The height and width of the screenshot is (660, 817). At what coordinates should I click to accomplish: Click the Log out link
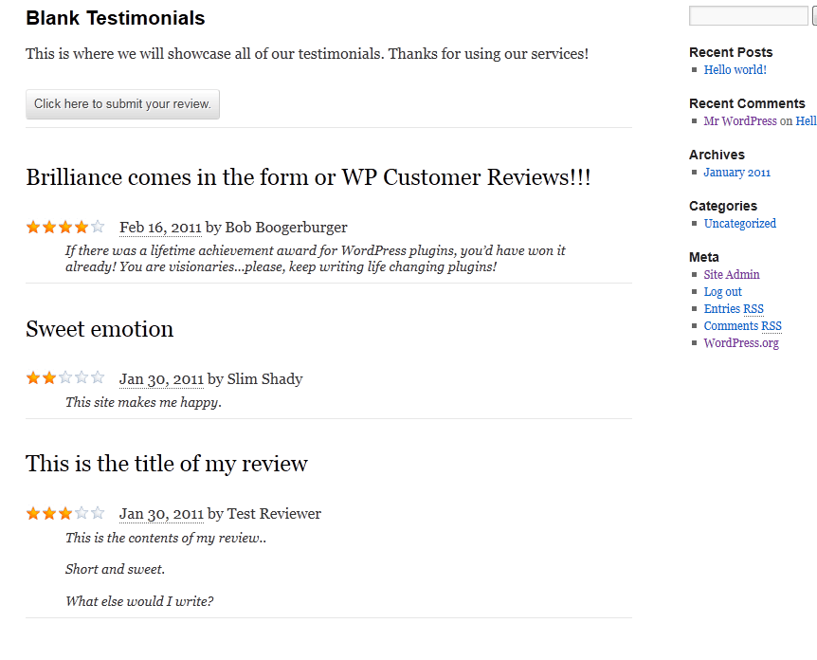[x=722, y=292]
